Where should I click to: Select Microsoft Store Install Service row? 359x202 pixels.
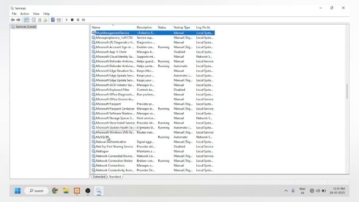click(x=153, y=123)
